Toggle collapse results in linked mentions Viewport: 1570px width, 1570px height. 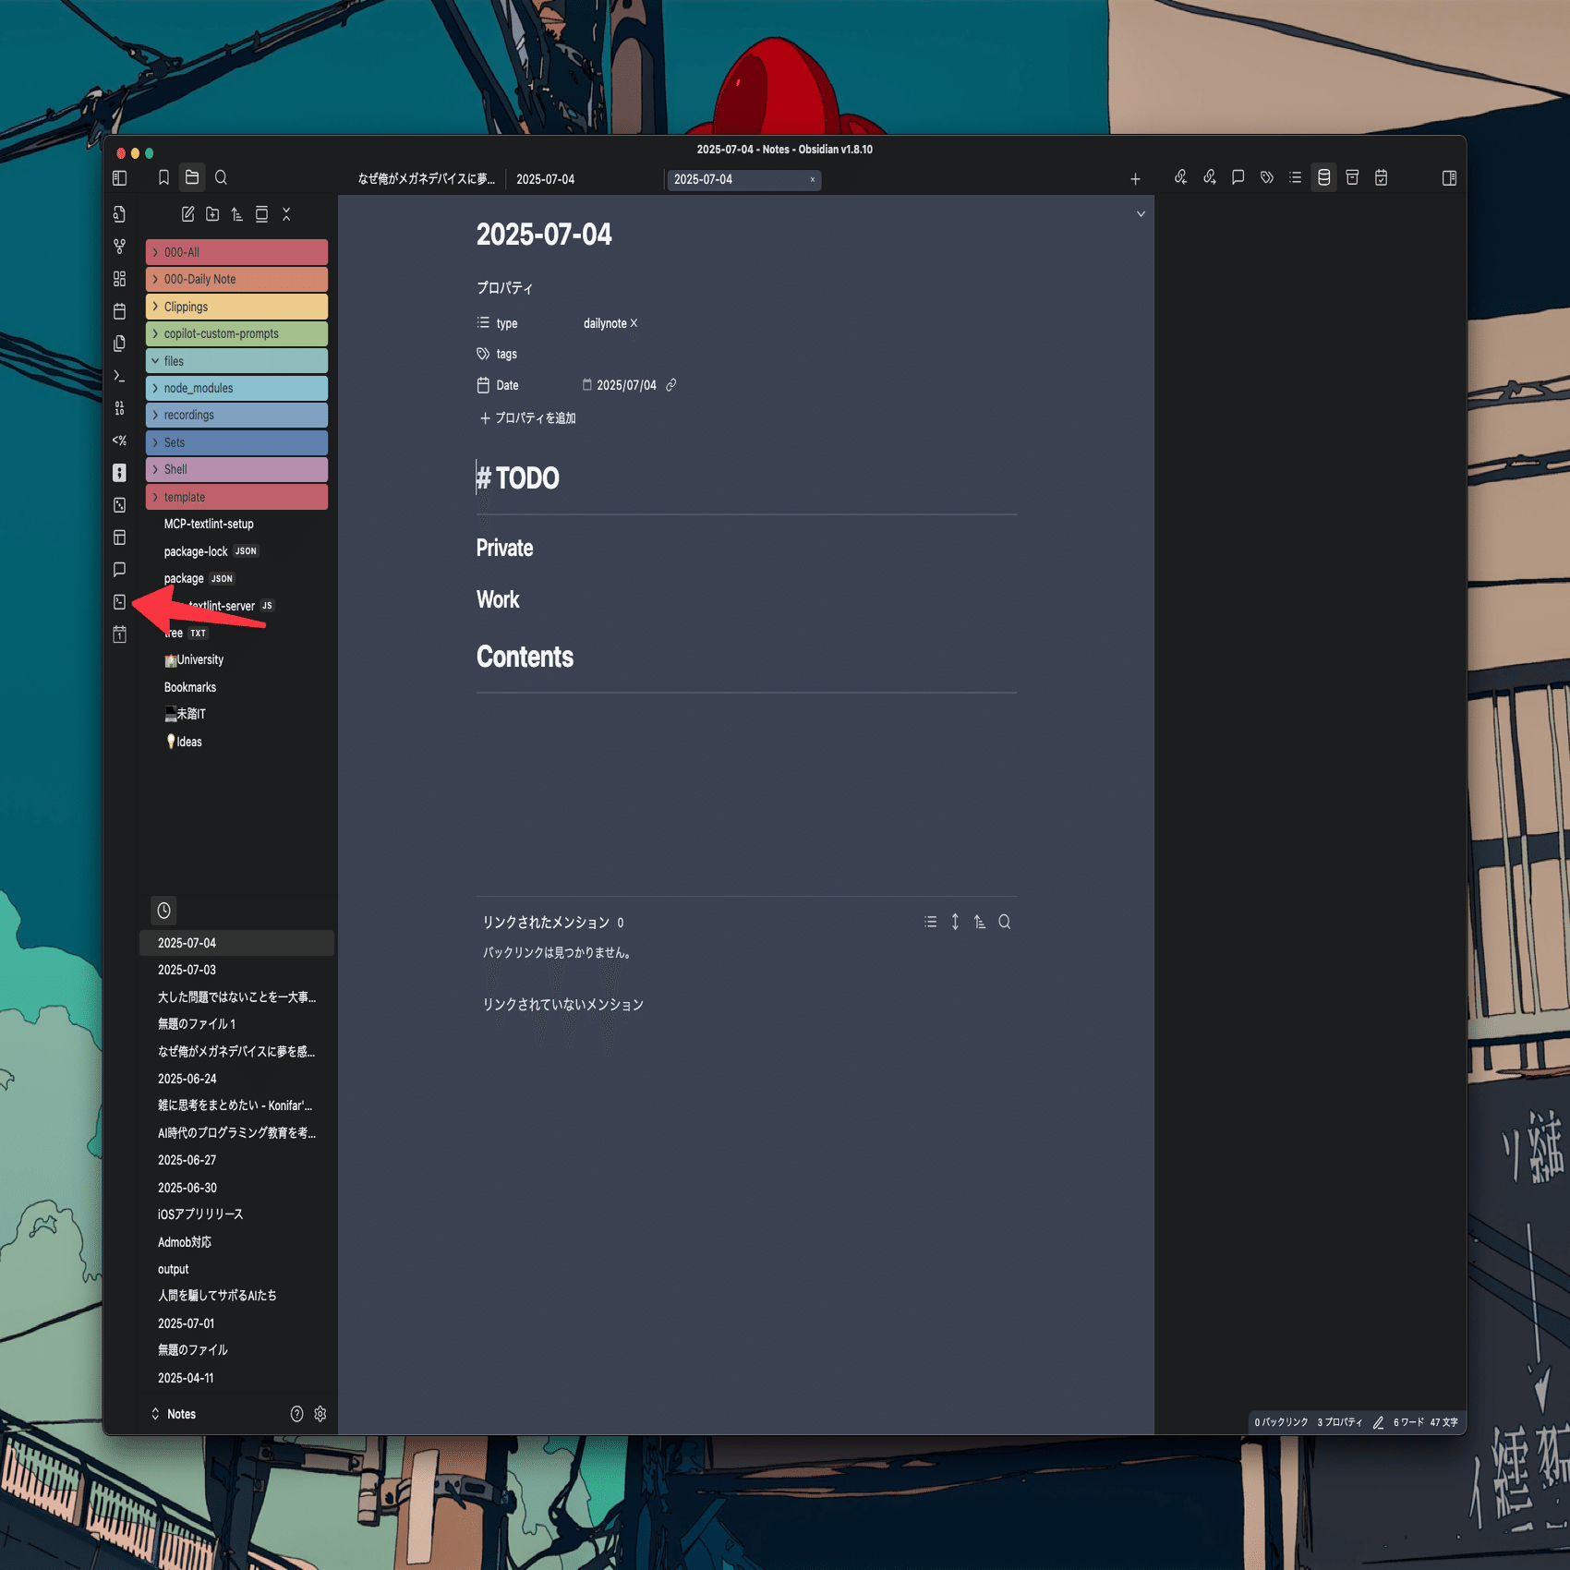pyautogui.click(x=931, y=922)
